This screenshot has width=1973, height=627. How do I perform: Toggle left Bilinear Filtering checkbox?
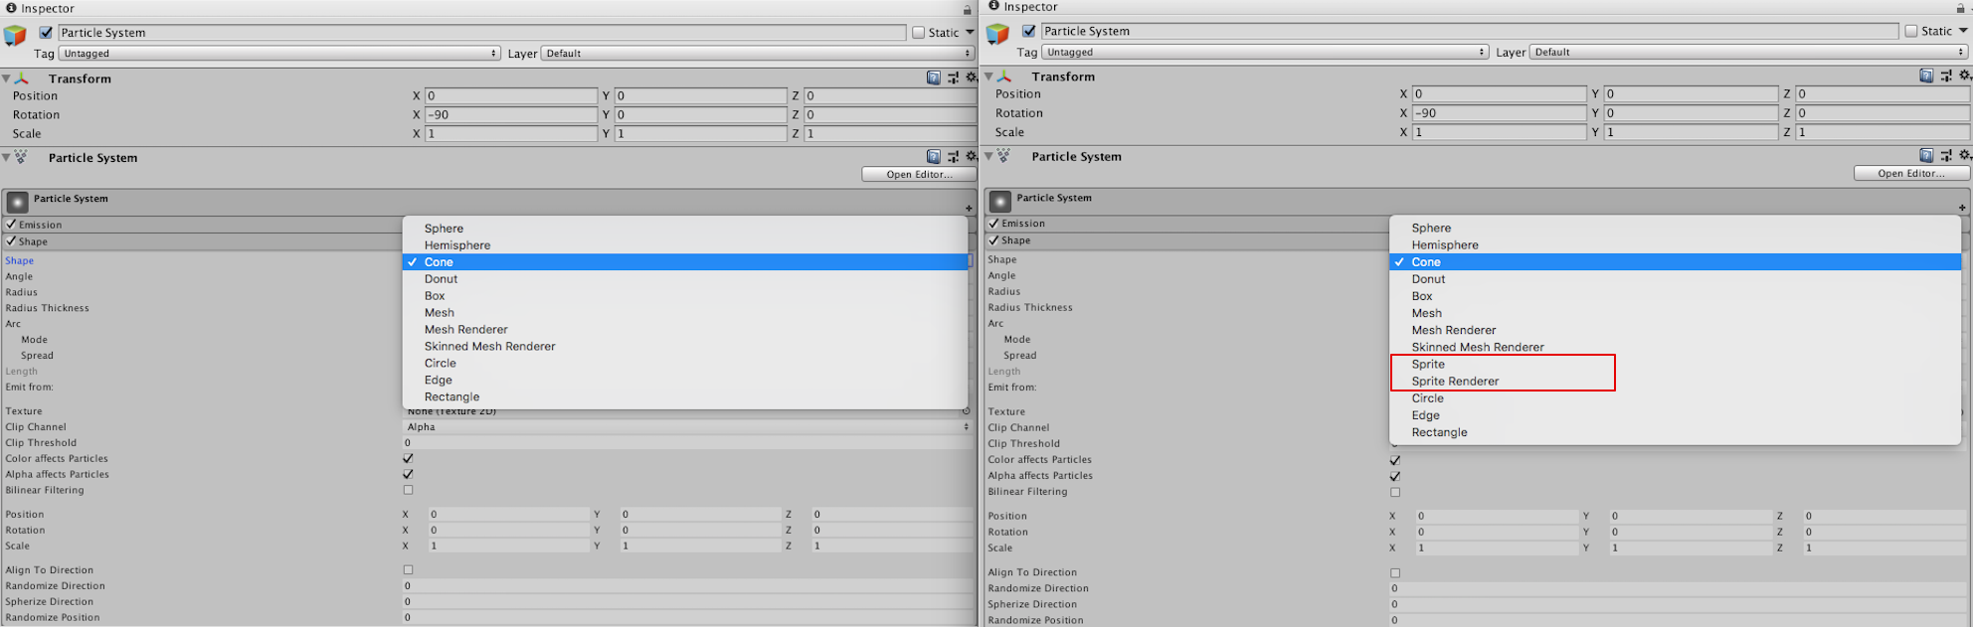408,490
